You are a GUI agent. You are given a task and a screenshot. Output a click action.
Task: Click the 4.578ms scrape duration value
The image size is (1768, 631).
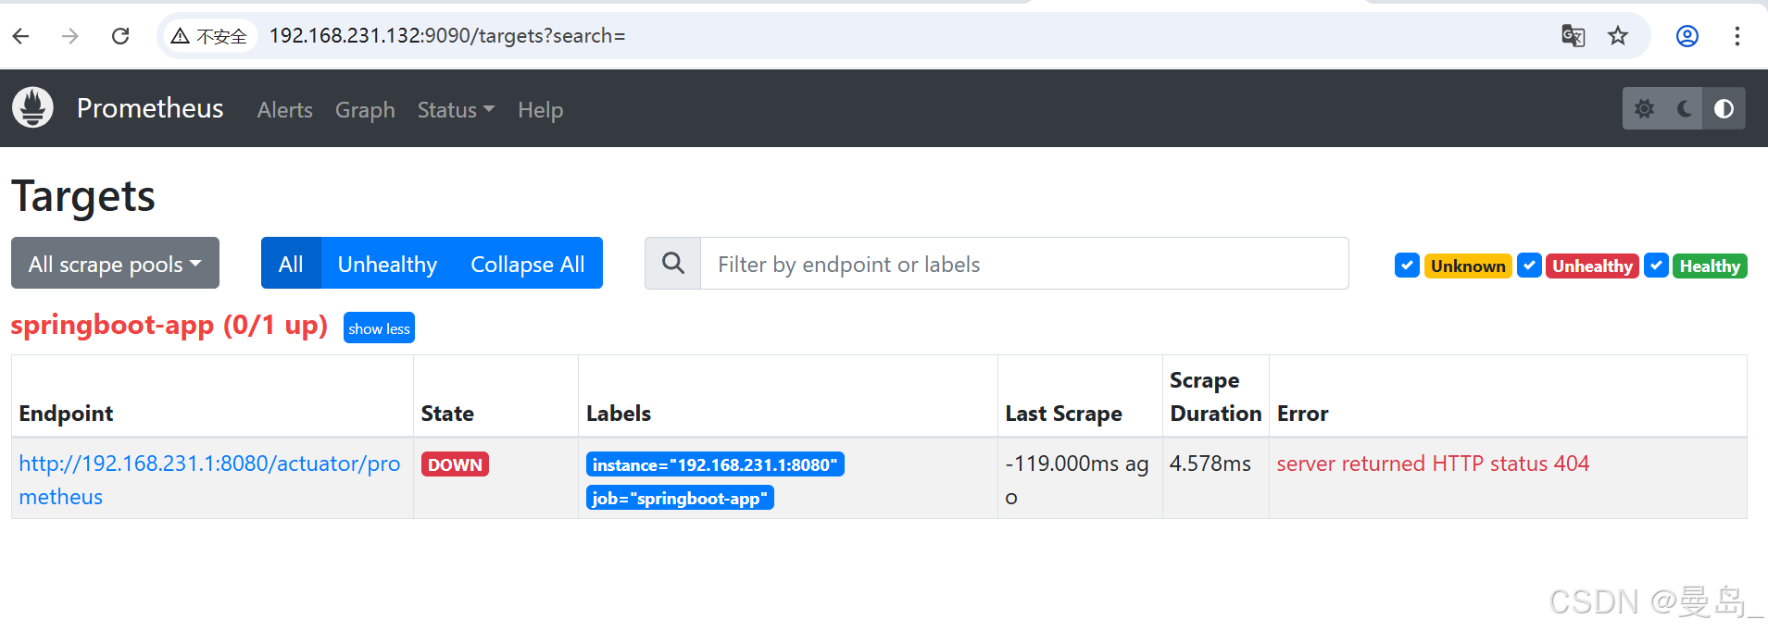click(1210, 464)
